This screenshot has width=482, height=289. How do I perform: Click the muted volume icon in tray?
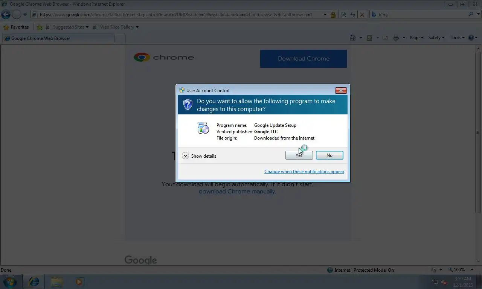click(444, 282)
